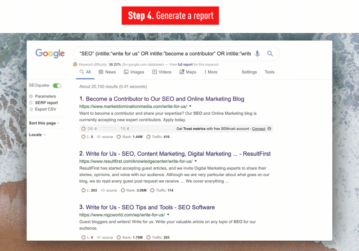359x251 pixels.
Task: Click the nigcworld.com URL text
Action: click(x=122, y=215)
